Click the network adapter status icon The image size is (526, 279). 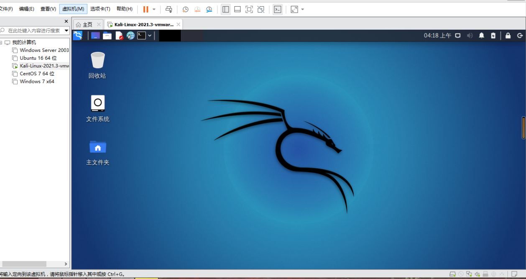click(469, 274)
